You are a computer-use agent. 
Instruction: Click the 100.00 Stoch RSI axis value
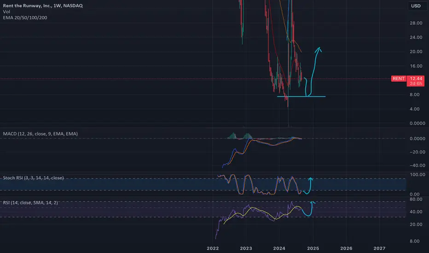pyautogui.click(x=417, y=174)
